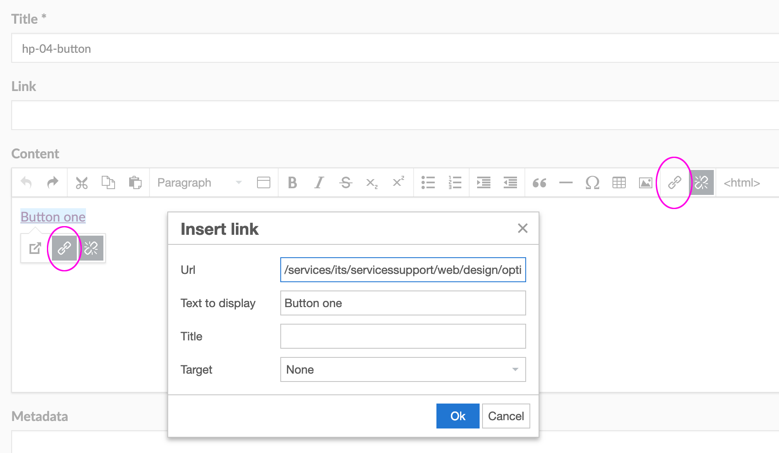Click the insert table icon
The width and height of the screenshot is (779, 453).
click(x=619, y=182)
